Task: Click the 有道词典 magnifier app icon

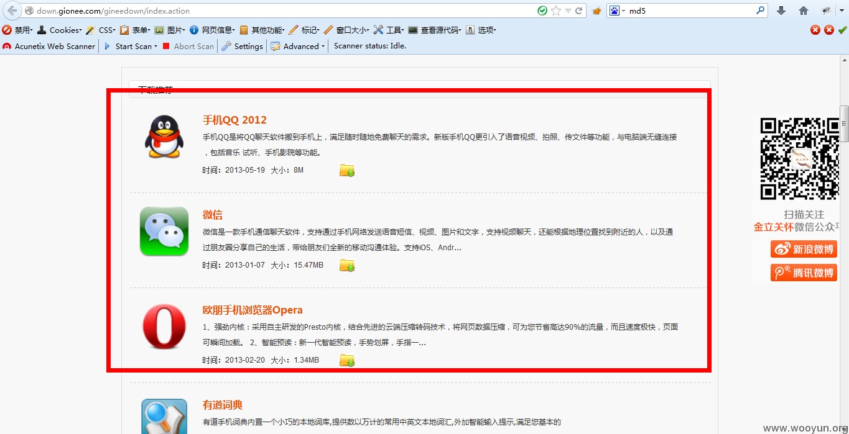Action: [x=164, y=416]
